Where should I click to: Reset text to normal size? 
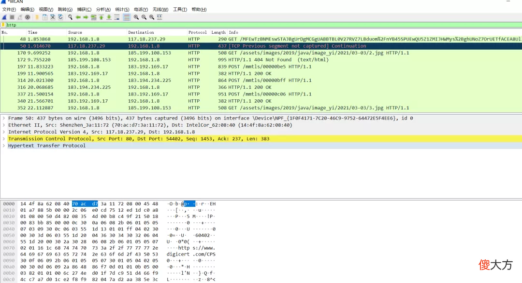click(151, 17)
